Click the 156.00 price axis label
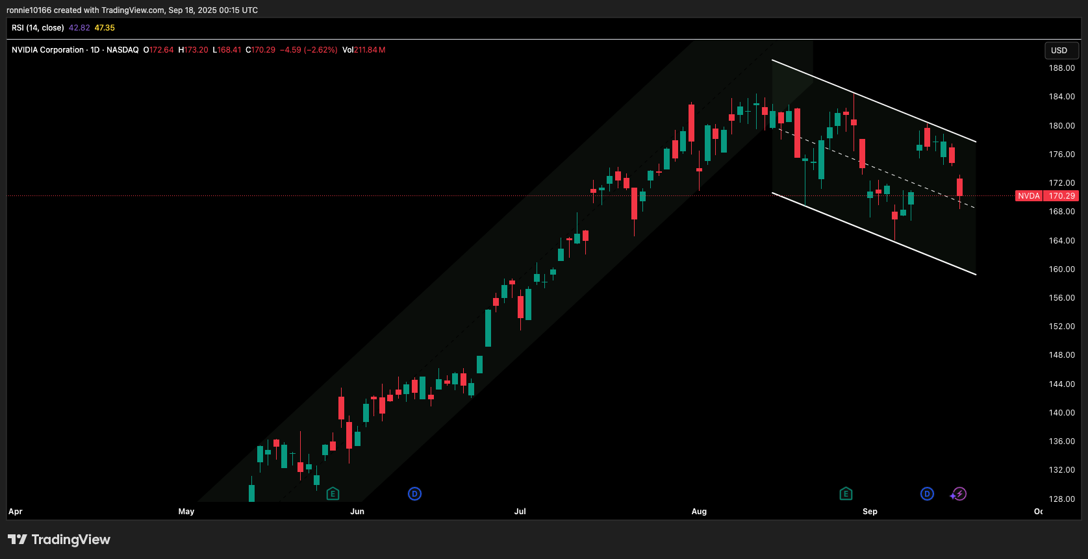This screenshot has height=559, width=1088. click(x=1062, y=298)
